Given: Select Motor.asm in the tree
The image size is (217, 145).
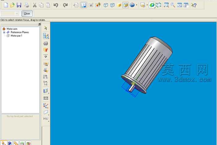Looking at the screenshot, I should click(x=12, y=29).
